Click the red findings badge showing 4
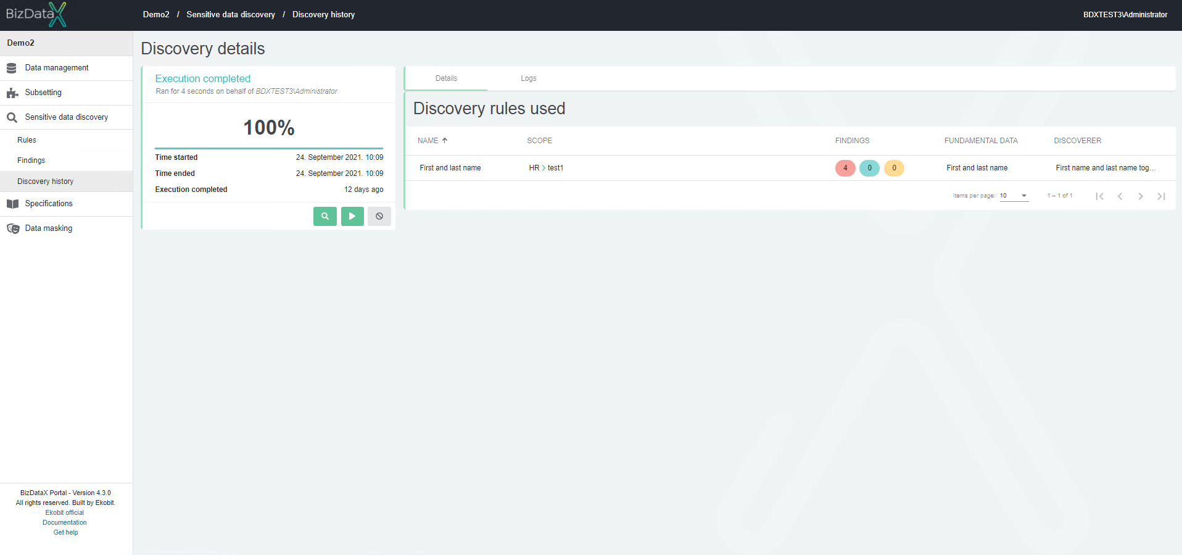 click(x=845, y=168)
